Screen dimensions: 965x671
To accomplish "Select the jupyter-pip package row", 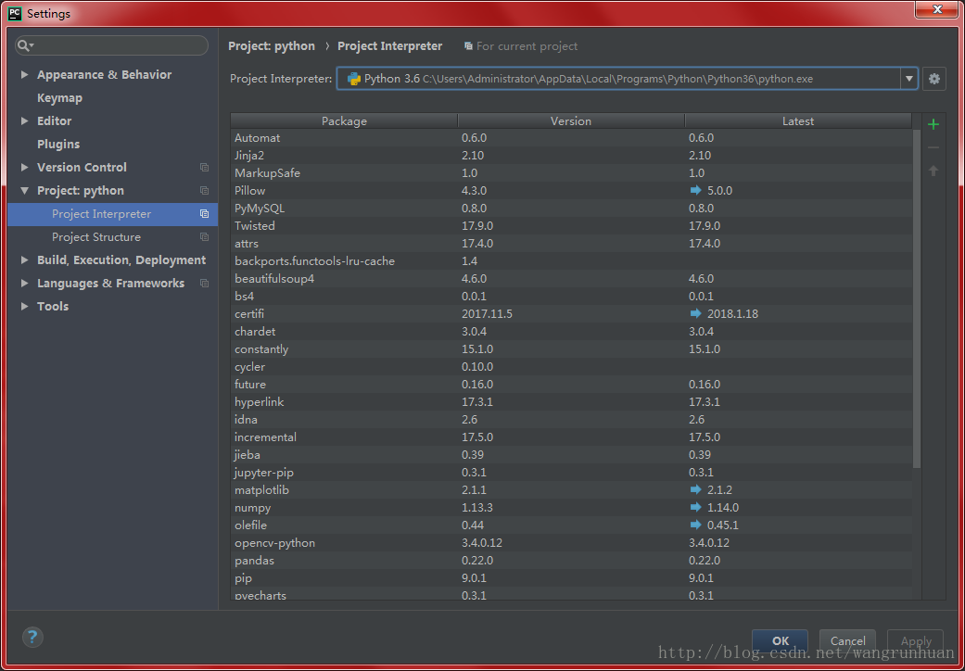I will [572, 473].
